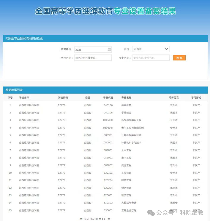Select the 大数据与会计 row entry
Screen dimensions: 210x221
click(x=129, y=203)
